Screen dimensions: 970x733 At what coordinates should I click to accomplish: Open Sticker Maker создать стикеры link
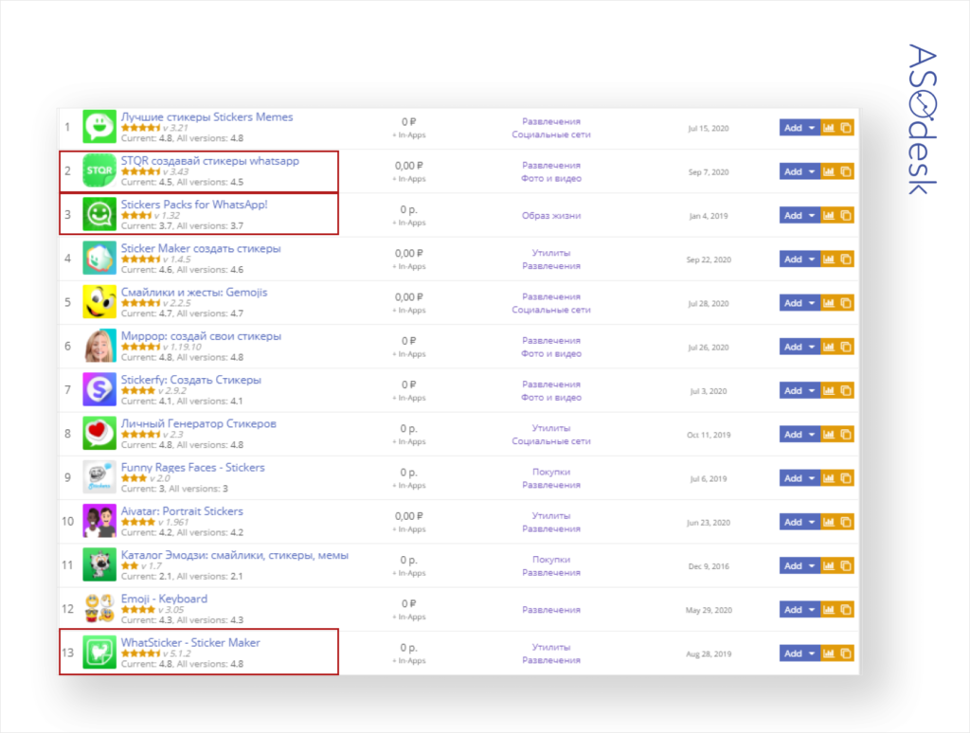201,248
